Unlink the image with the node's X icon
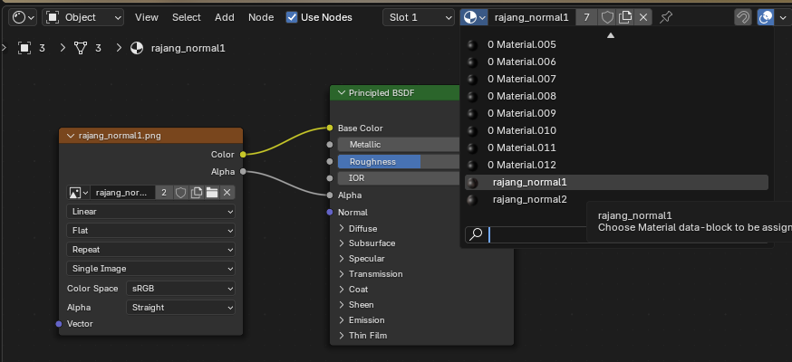 point(227,192)
